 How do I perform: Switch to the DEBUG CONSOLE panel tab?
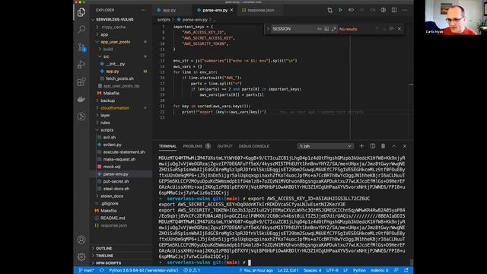253,146
